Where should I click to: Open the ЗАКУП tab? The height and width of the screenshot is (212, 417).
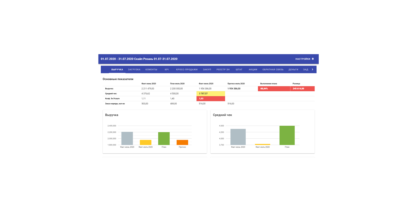(x=207, y=69)
